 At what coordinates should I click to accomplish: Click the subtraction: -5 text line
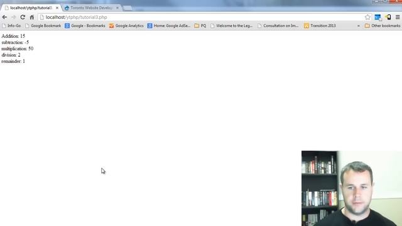15,42
